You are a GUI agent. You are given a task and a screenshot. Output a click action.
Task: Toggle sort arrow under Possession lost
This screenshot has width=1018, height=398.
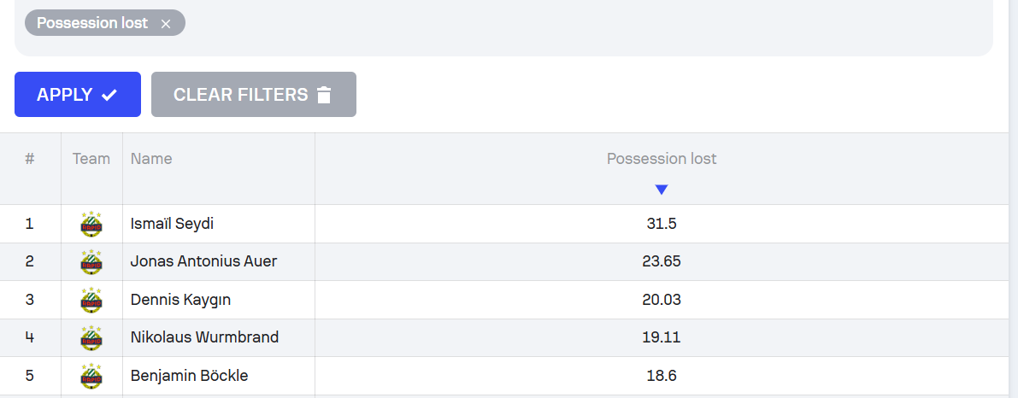pyautogui.click(x=661, y=190)
